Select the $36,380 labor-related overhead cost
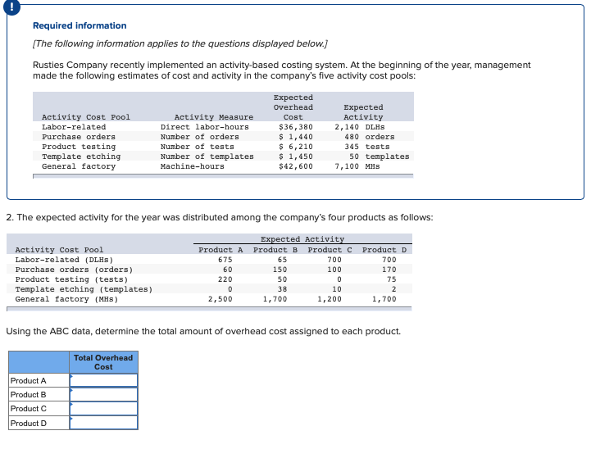Screen dimensions: 591x449 coord(296,127)
